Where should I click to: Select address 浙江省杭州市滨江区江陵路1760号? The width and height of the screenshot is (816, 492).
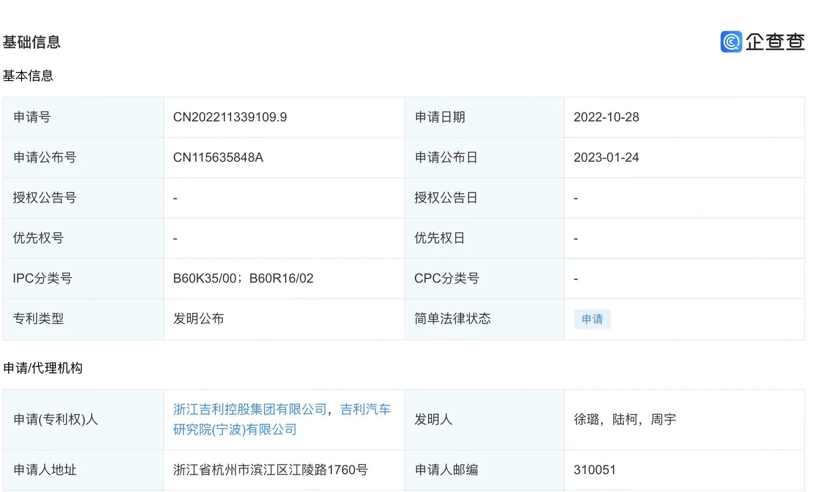[270, 470]
